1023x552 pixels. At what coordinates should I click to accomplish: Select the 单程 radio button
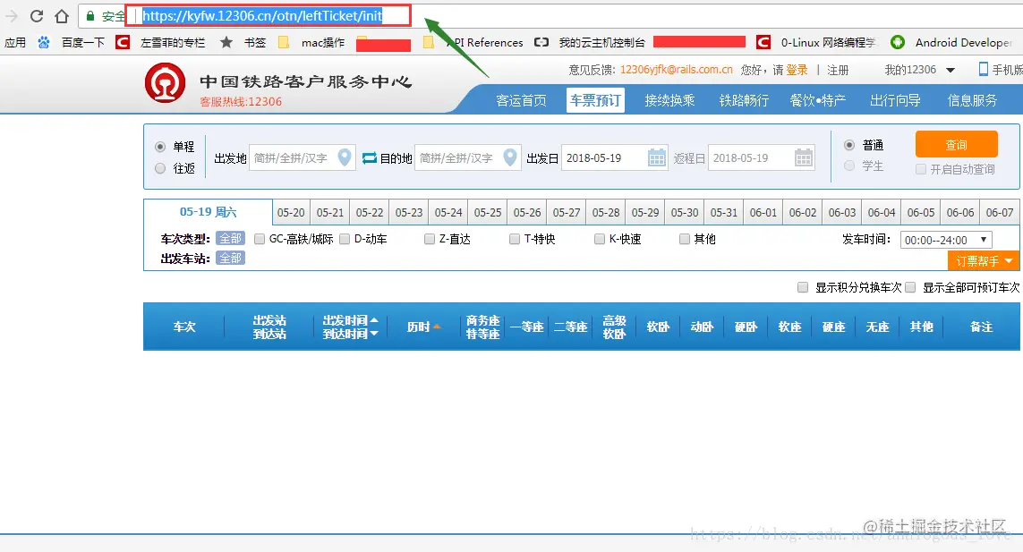[x=160, y=147]
